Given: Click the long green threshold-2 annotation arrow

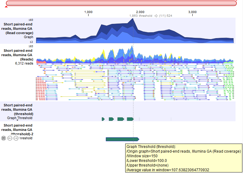Looking at the screenshot, I should [122, 139].
